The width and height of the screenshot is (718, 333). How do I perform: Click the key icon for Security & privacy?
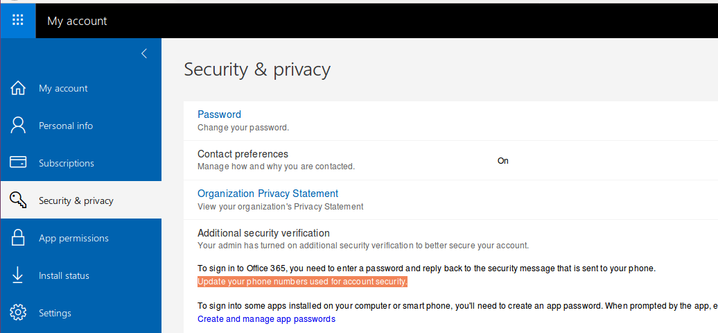(18, 200)
